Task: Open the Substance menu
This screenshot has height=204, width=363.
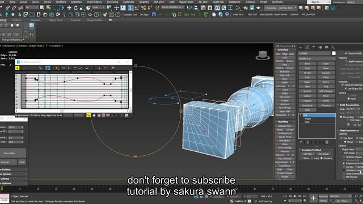Action: click(x=234, y=2)
